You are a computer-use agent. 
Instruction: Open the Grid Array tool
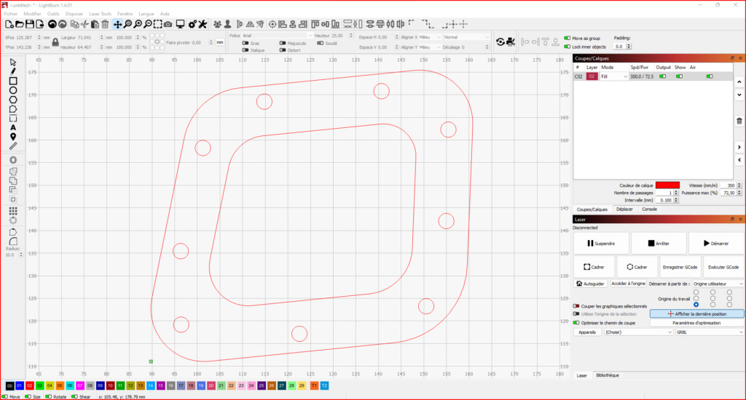click(x=13, y=211)
